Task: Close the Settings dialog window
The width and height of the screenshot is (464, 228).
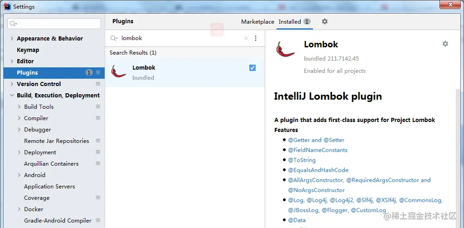Action: [x=450, y=4]
